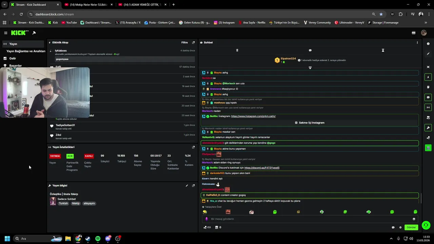Toggle the lightning activity feed widget
This screenshot has height=244, width=434.
coord(428,77)
